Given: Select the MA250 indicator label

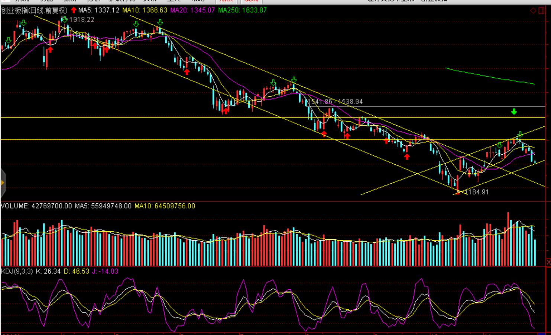Looking at the screenshot, I should coord(242,10).
